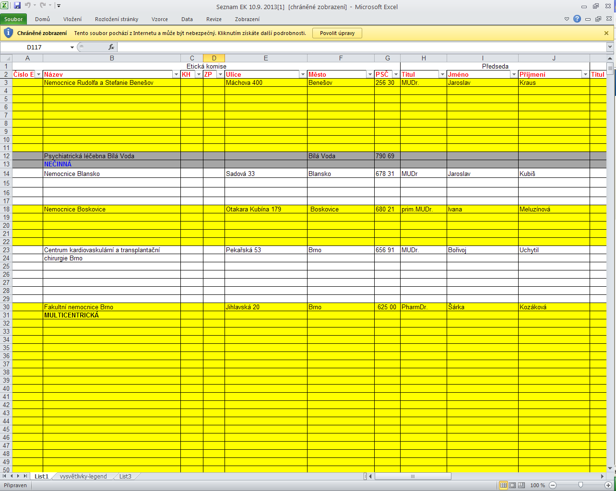Switch to Normal view in status bar

(x=503, y=485)
